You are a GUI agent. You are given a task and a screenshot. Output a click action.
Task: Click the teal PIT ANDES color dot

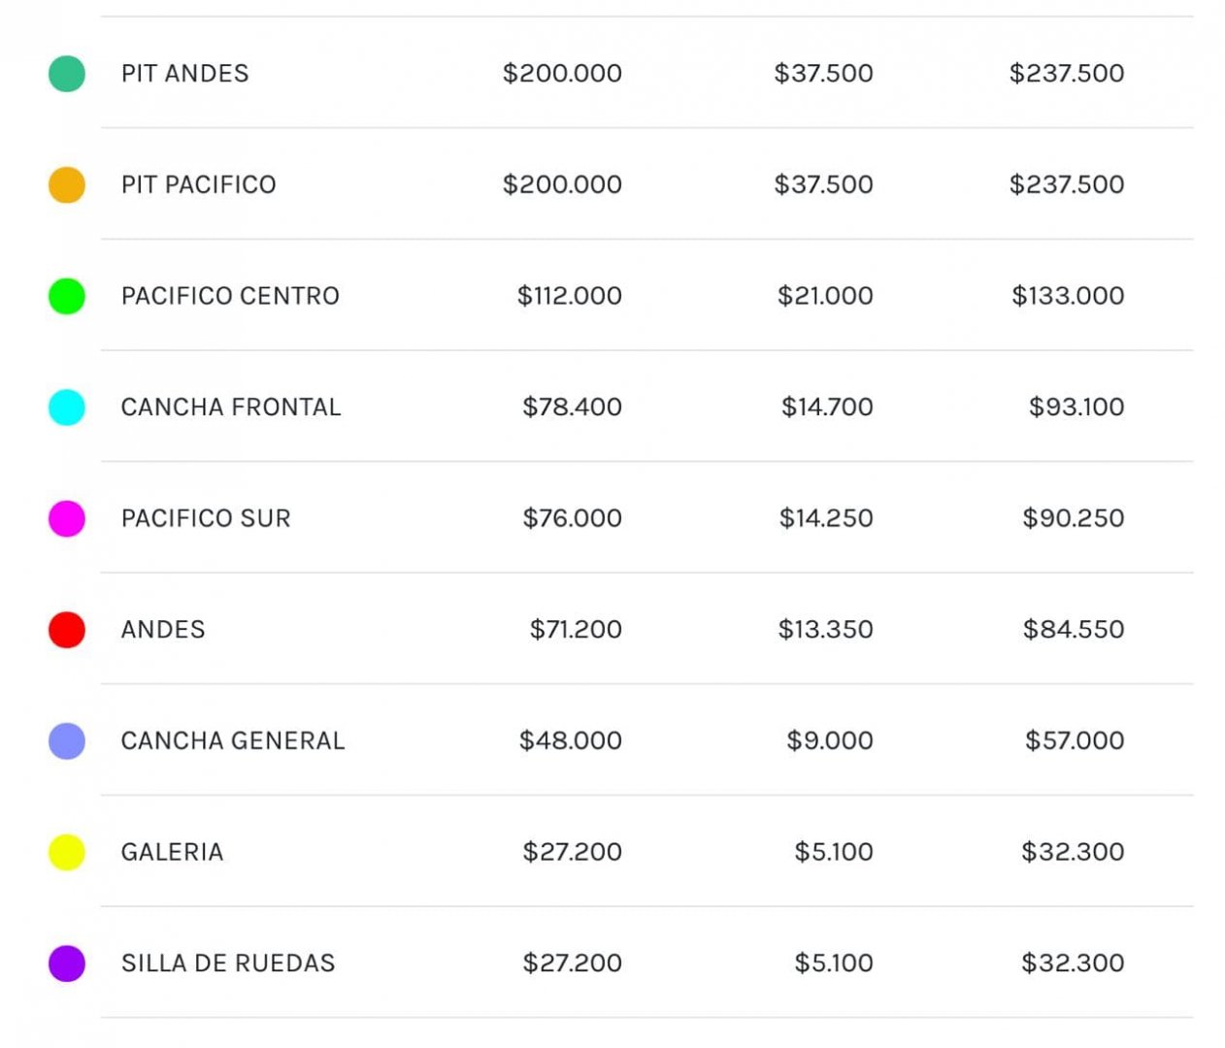point(67,74)
